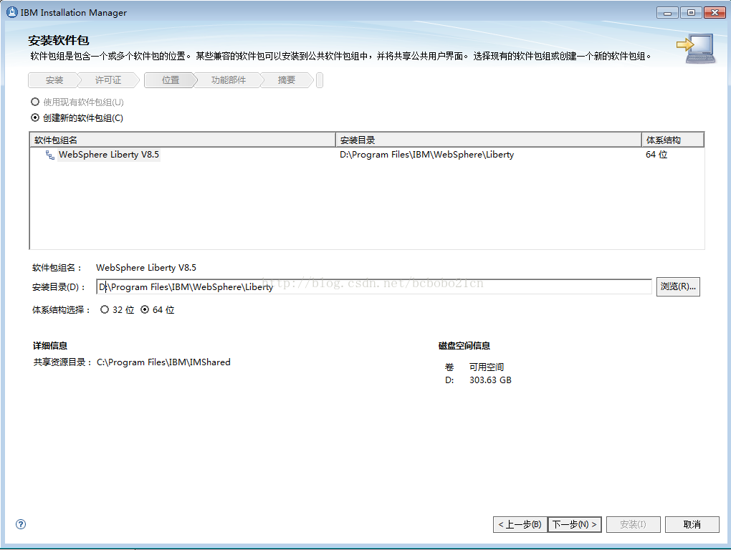
Task: Select the WebSphere Liberty V8.5 table row
Action: (x=367, y=155)
